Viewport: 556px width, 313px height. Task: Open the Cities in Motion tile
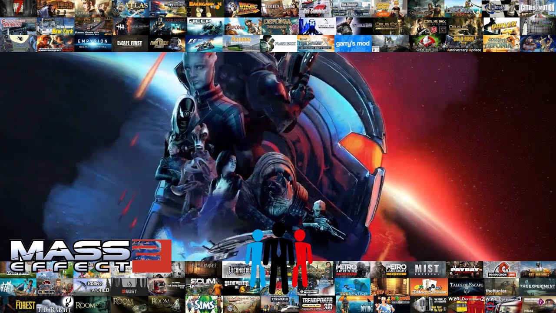538,9
